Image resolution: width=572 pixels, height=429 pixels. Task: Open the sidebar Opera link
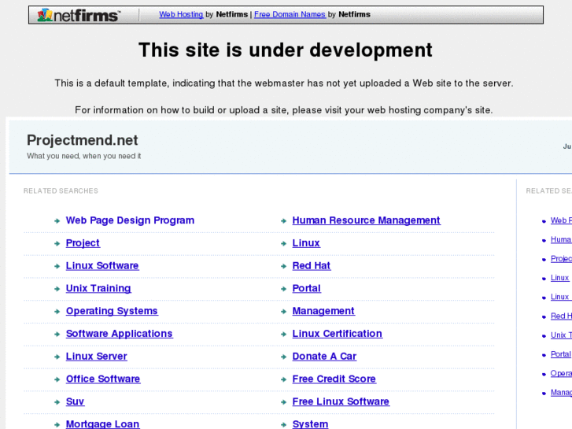point(561,373)
